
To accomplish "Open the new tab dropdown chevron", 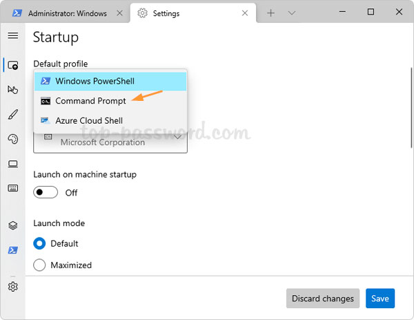I will (x=291, y=12).
